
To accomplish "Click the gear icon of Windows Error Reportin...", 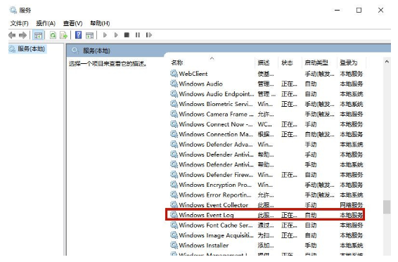I will [x=174, y=195].
